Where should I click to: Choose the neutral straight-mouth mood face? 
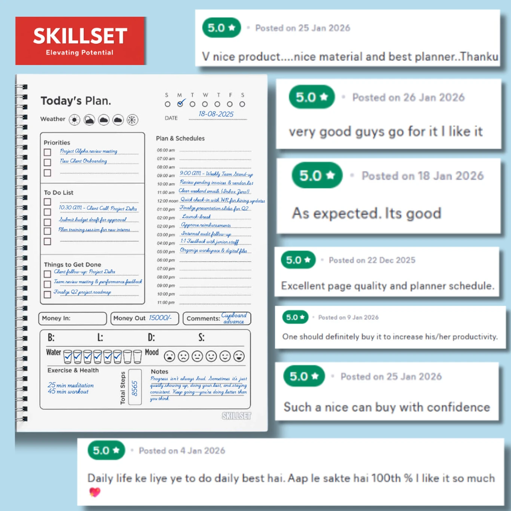[197, 356]
